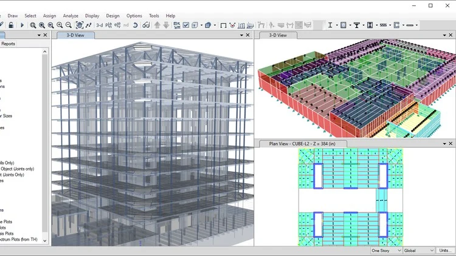Switch to 3-d view using toolbar icon

tap(99, 25)
